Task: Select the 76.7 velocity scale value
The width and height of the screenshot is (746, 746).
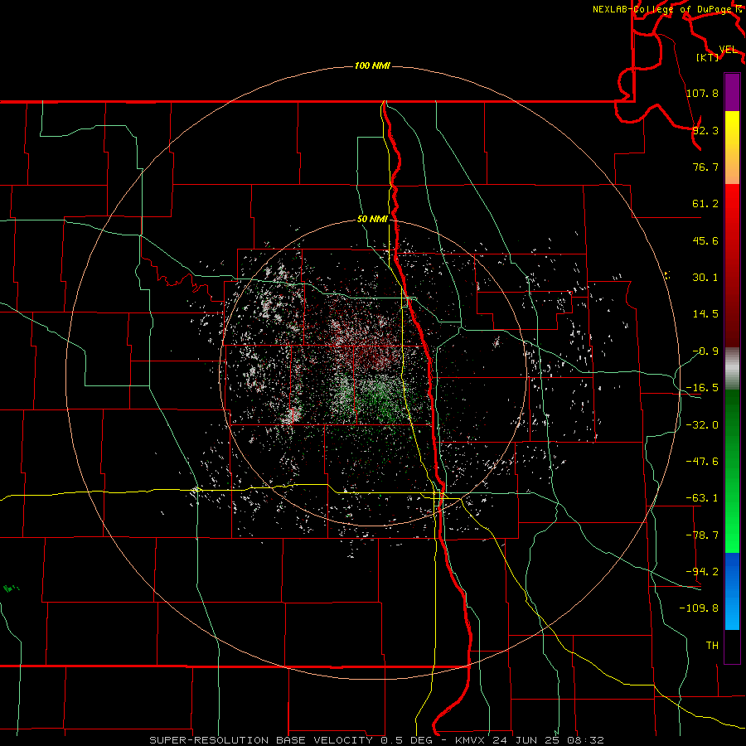Action: click(x=705, y=167)
